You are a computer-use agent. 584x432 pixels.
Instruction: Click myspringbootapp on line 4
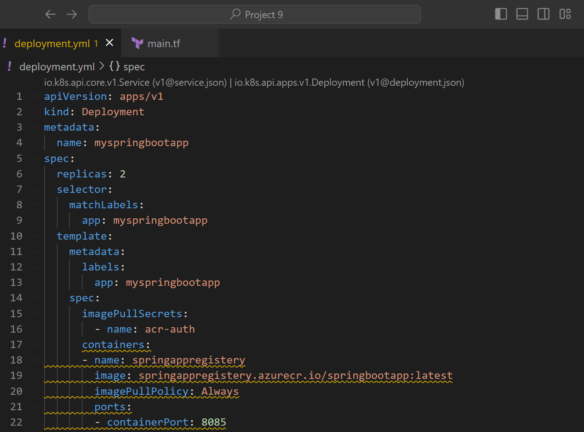click(x=141, y=143)
